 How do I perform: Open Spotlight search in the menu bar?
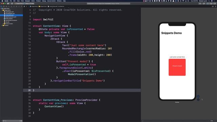(209, 1)
